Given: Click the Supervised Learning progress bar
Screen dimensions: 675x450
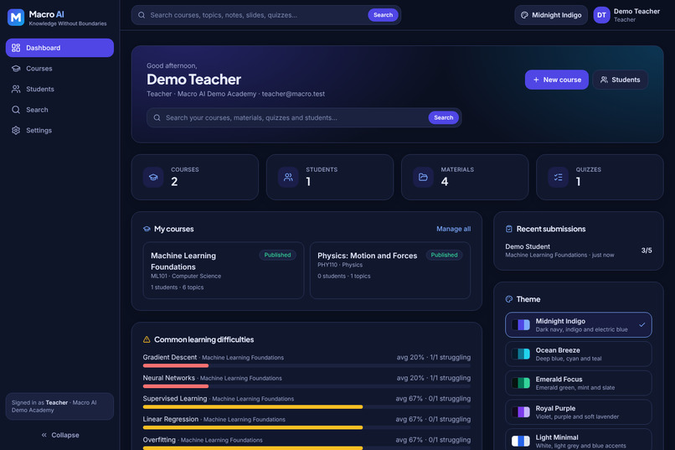Looking at the screenshot, I should pos(307,407).
